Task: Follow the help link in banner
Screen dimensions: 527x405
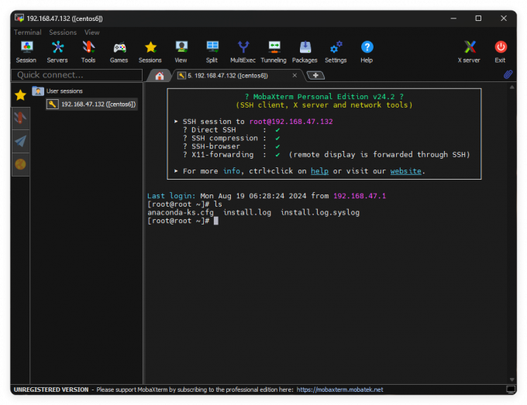Action: [x=319, y=171]
